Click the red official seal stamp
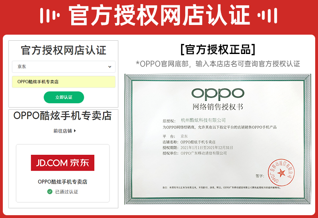 click(x=281, y=172)
